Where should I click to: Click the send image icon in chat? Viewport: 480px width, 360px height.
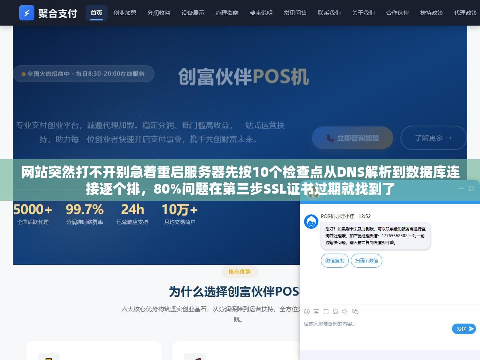coord(316,312)
